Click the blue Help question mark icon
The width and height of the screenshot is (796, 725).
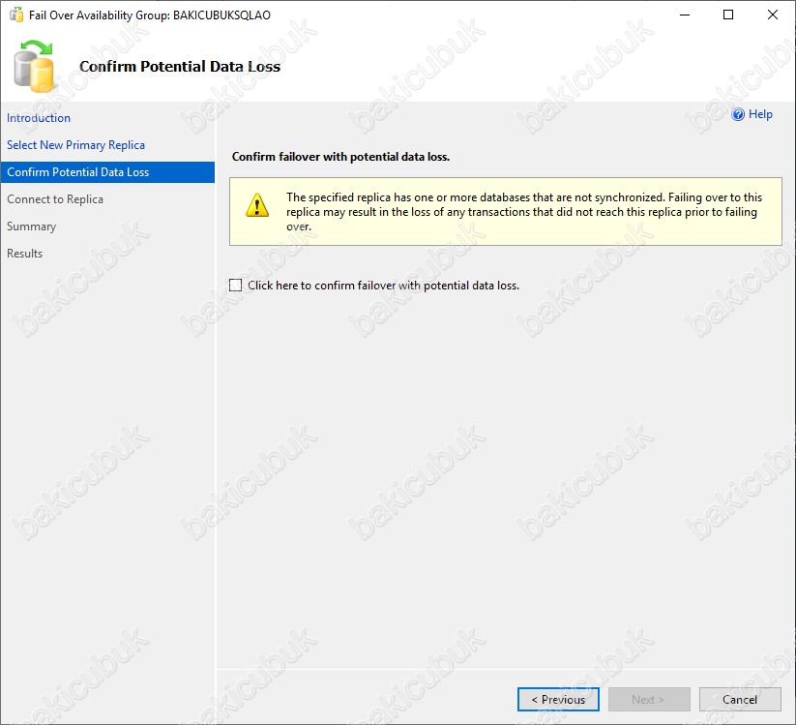tap(738, 114)
